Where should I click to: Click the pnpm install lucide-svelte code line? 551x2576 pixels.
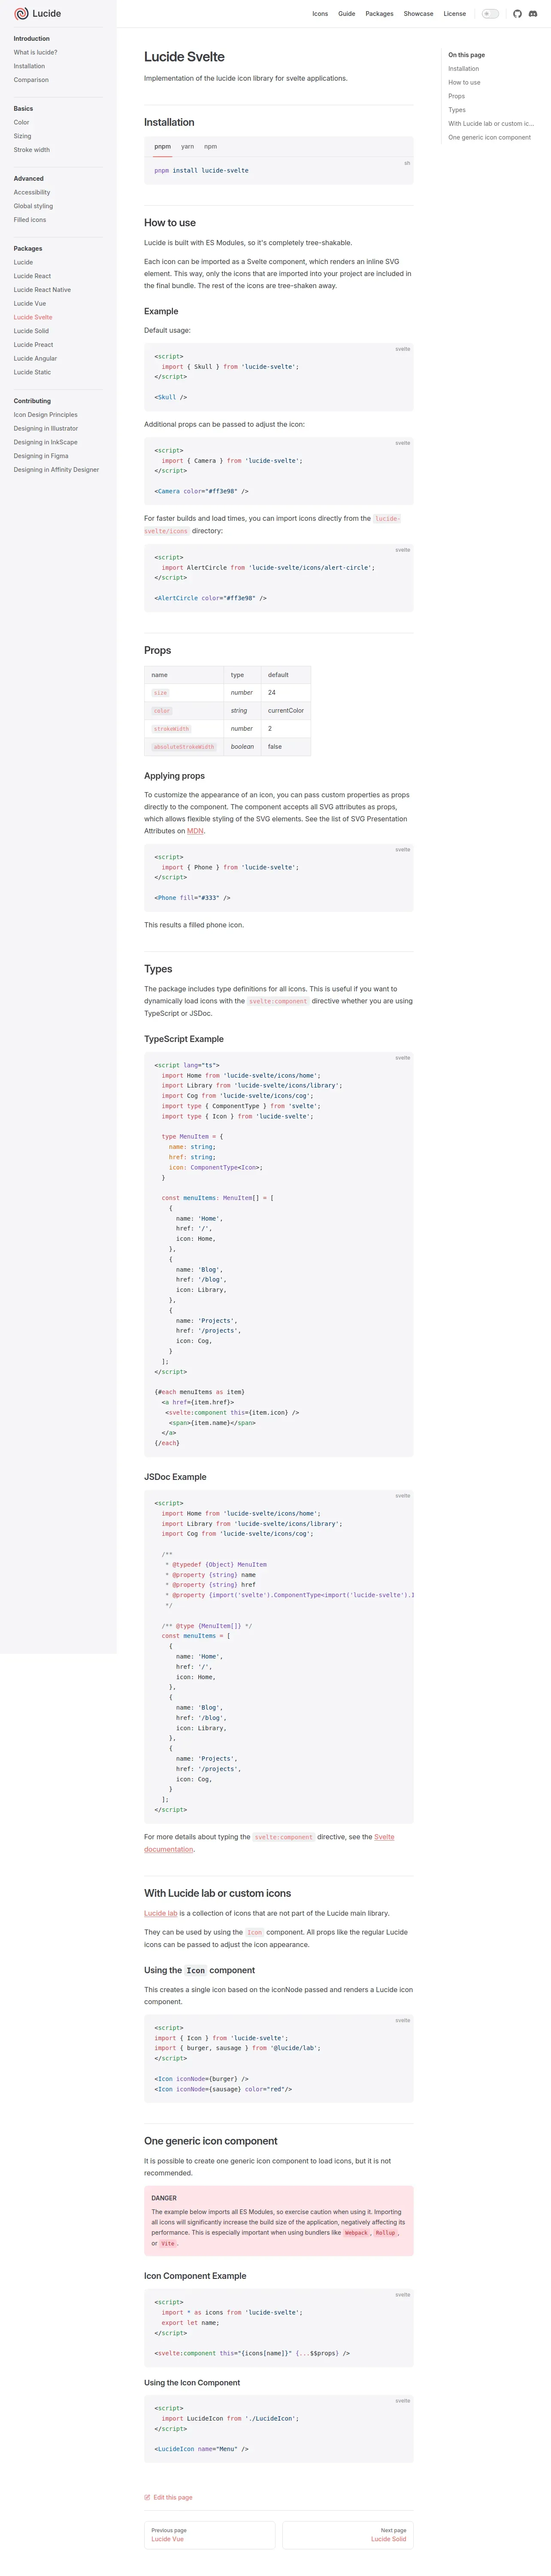coord(201,171)
